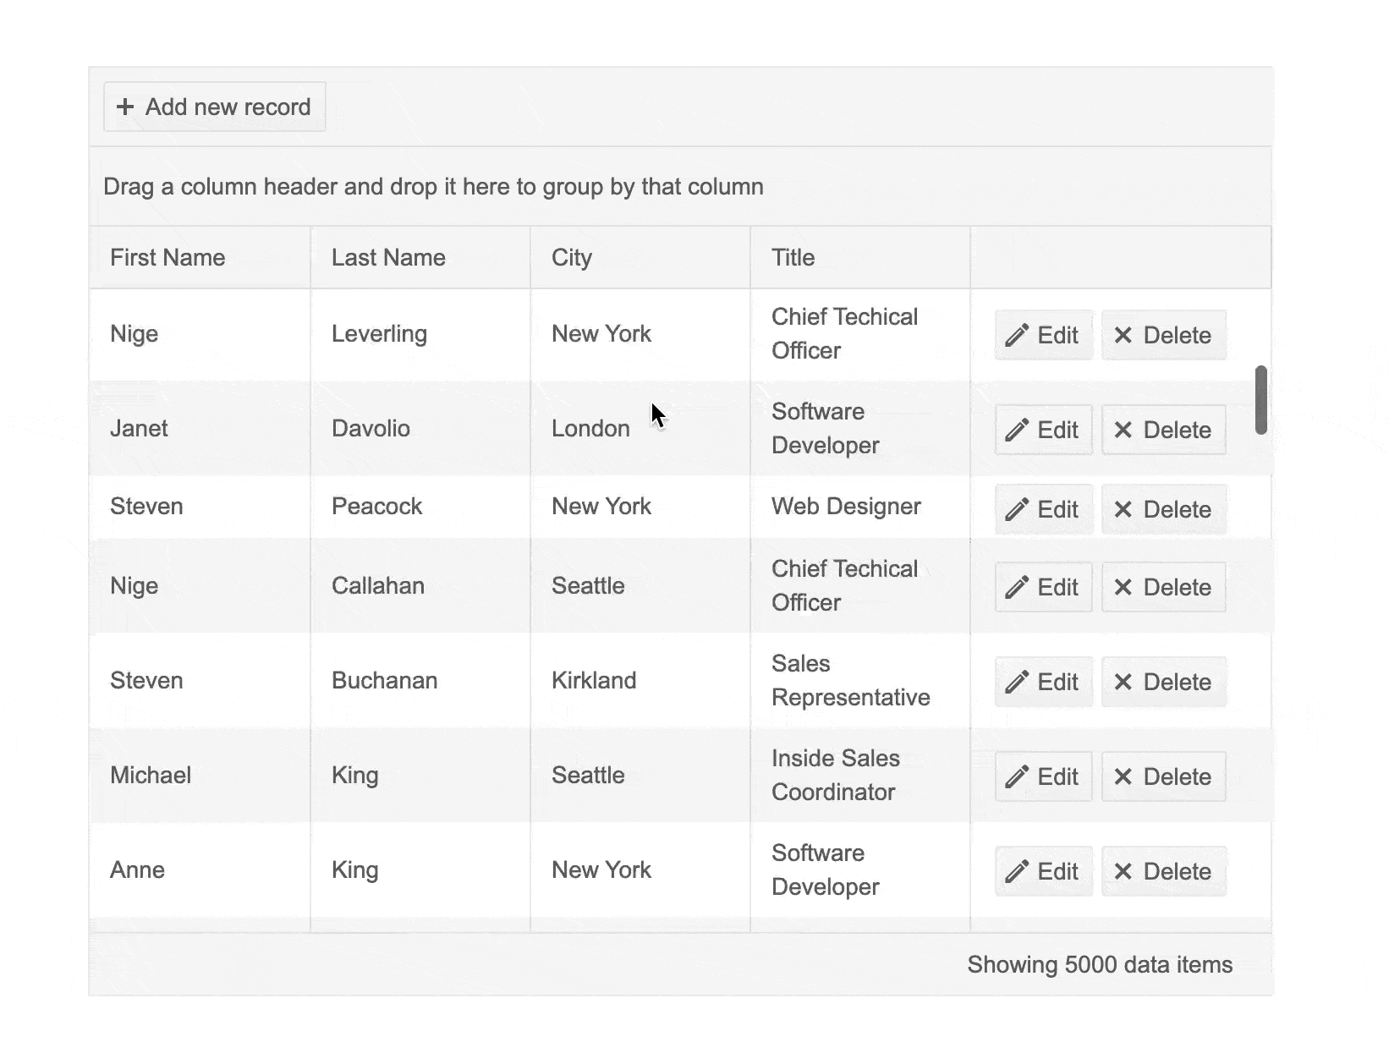Click the Edit button for Web Designer row
The width and height of the screenshot is (1389, 1064).
pos(1043,509)
